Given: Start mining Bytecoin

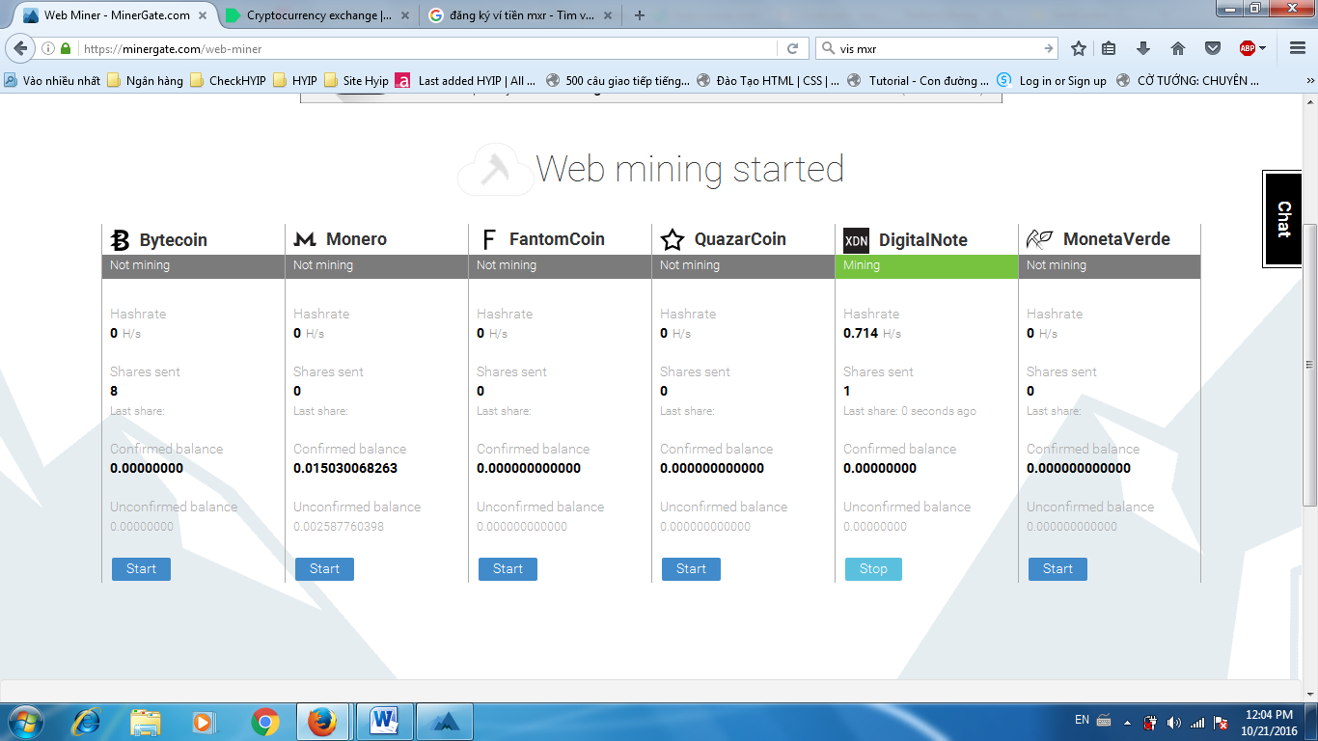Looking at the screenshot, I should pyautogui.click(x=141, y=569).
